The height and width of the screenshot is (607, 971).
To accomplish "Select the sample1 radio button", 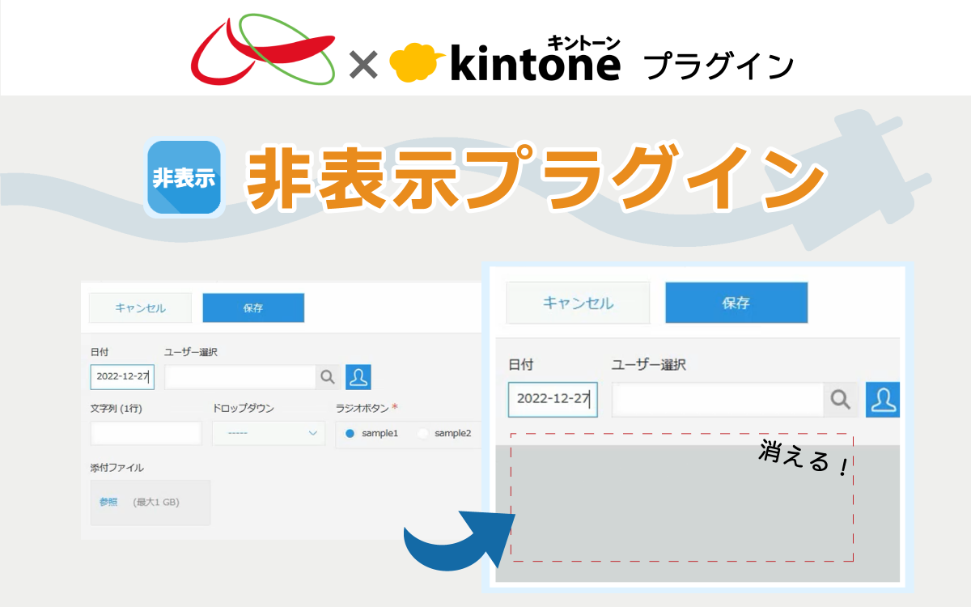I will (350, 434).
